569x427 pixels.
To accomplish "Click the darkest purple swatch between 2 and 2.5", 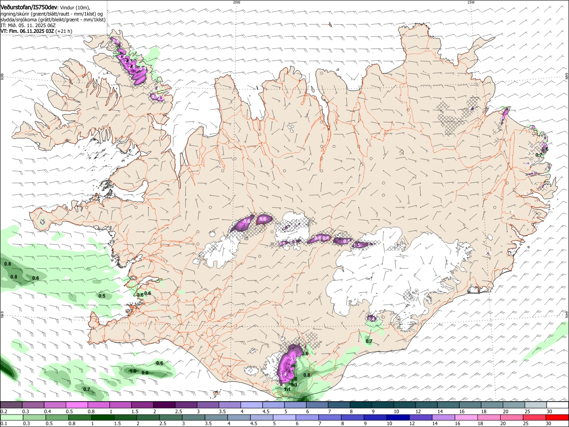I will point(164,405).
